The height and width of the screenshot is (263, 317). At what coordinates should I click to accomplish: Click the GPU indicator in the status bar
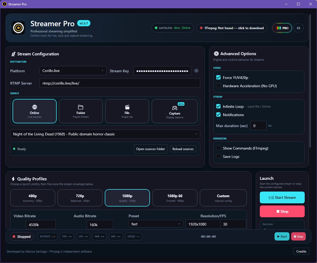(116, 237)
